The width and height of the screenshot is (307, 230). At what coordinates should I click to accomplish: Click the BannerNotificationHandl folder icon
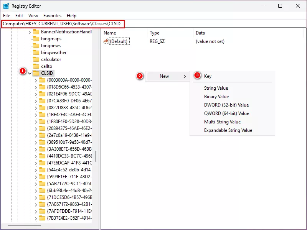click(36, 31)
